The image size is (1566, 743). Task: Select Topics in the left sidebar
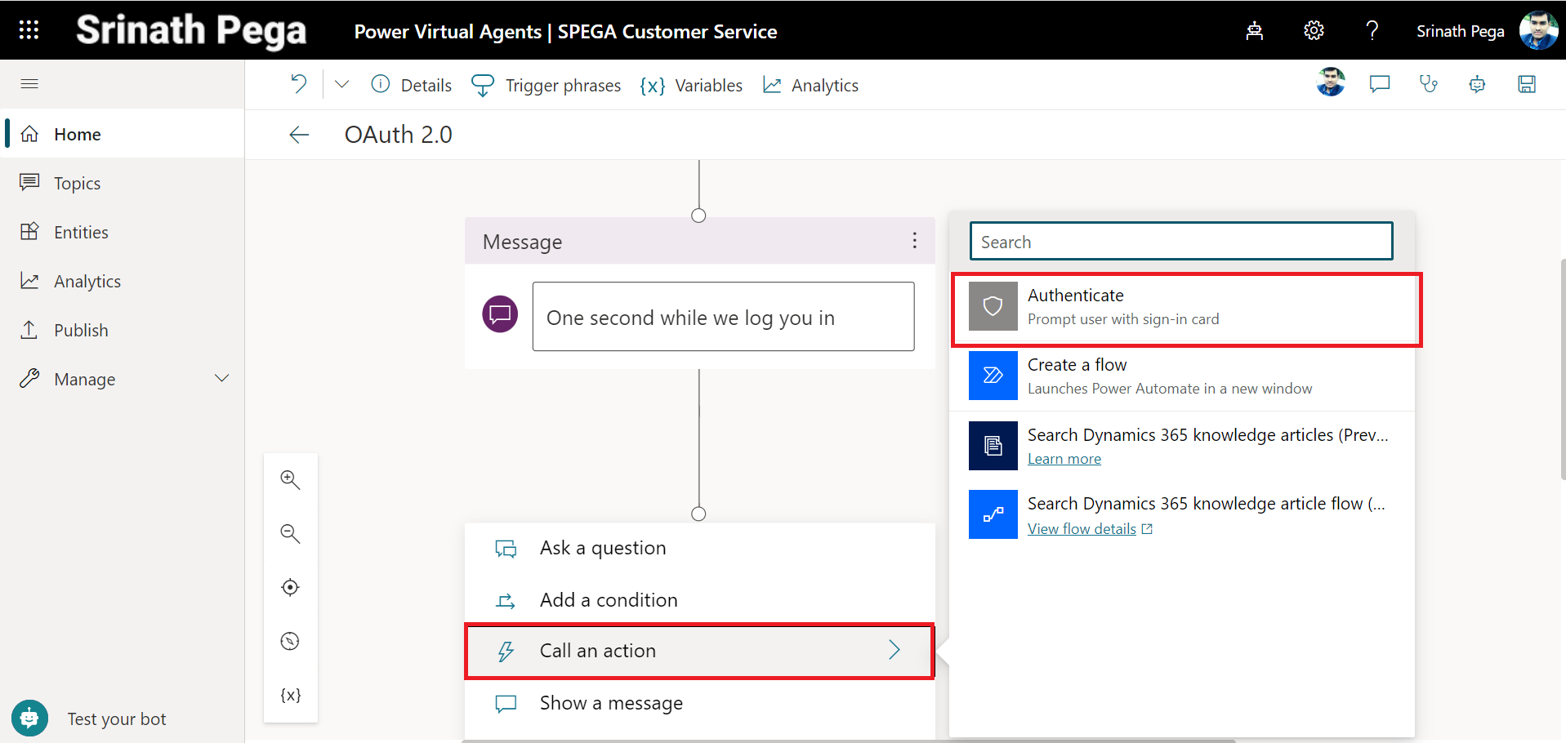pyautogui.click(x=77, y=184)
